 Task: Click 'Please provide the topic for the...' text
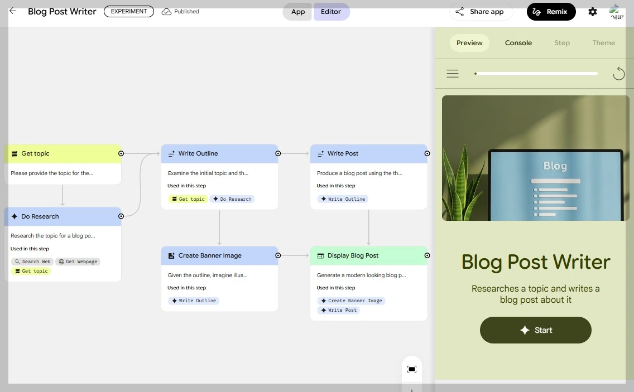point(52,173)
